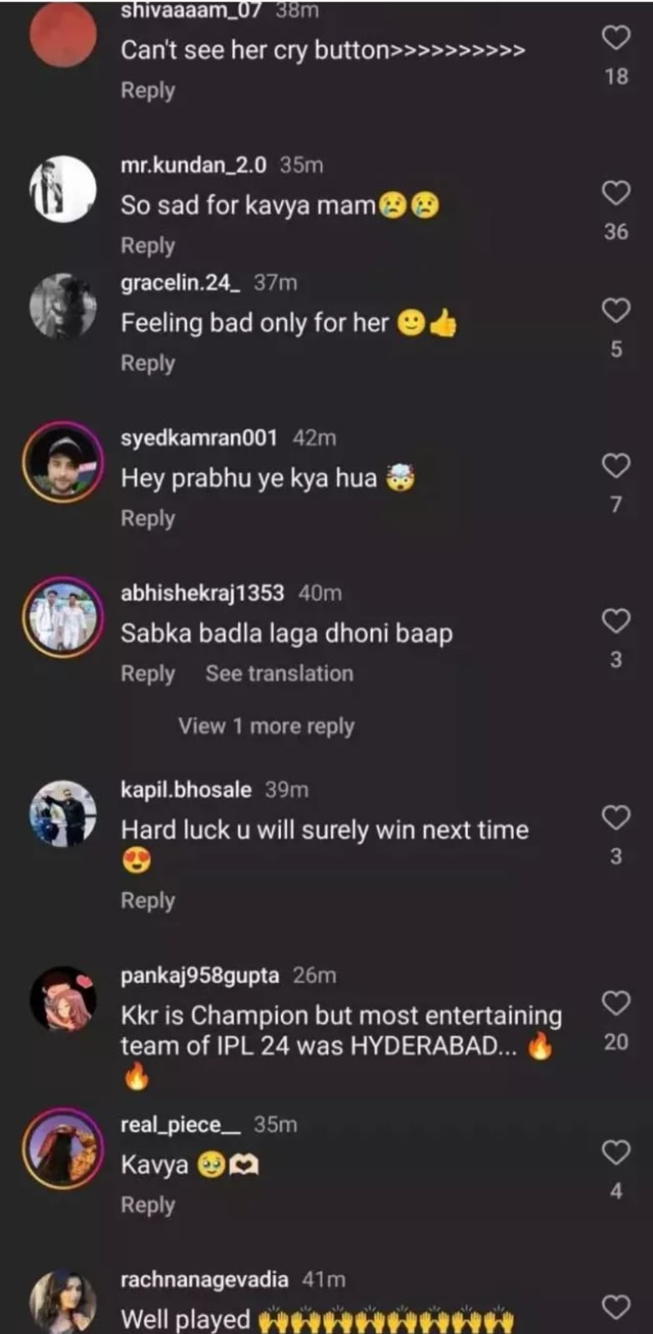The image size is (653, 1334).
Task: Tap heart on gracelin.24_'s comment
Action: click(x=615, y=311)
